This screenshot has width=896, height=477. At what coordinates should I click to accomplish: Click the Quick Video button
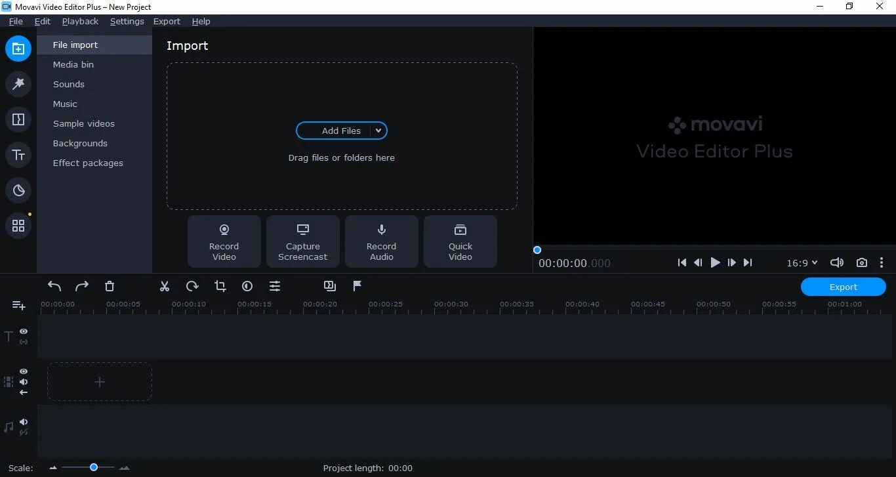click(x=460, y=241)
